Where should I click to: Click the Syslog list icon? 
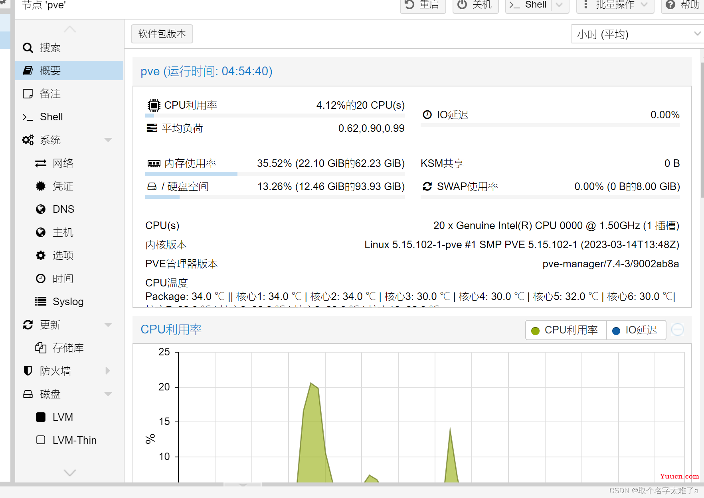[x=41, y=302]
